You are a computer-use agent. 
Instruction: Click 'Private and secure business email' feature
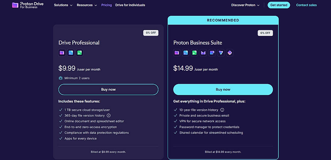(x=204, y=115)
